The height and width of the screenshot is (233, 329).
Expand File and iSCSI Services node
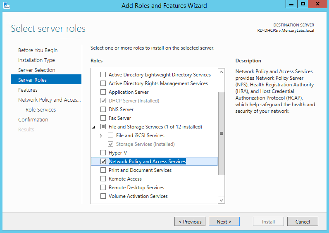click(x=101, y=136)
